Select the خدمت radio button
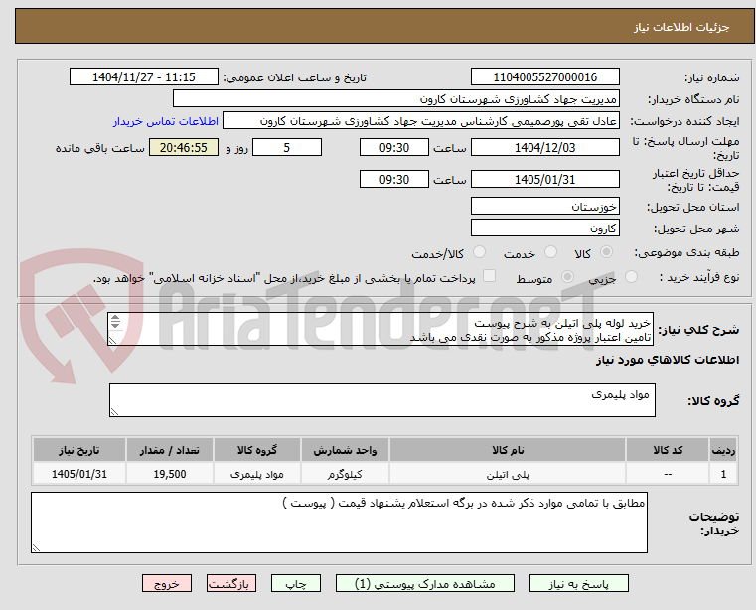Screen dimensions: 756x610 (550, 252)
